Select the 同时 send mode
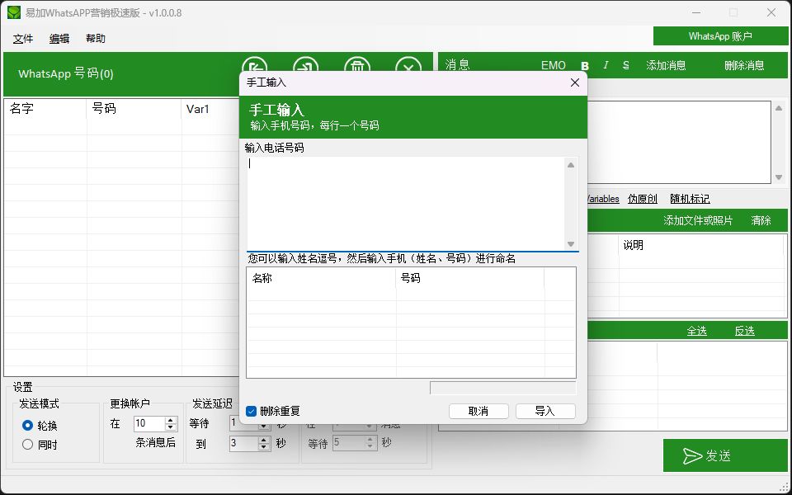792x495 pixels. [28, 445]
